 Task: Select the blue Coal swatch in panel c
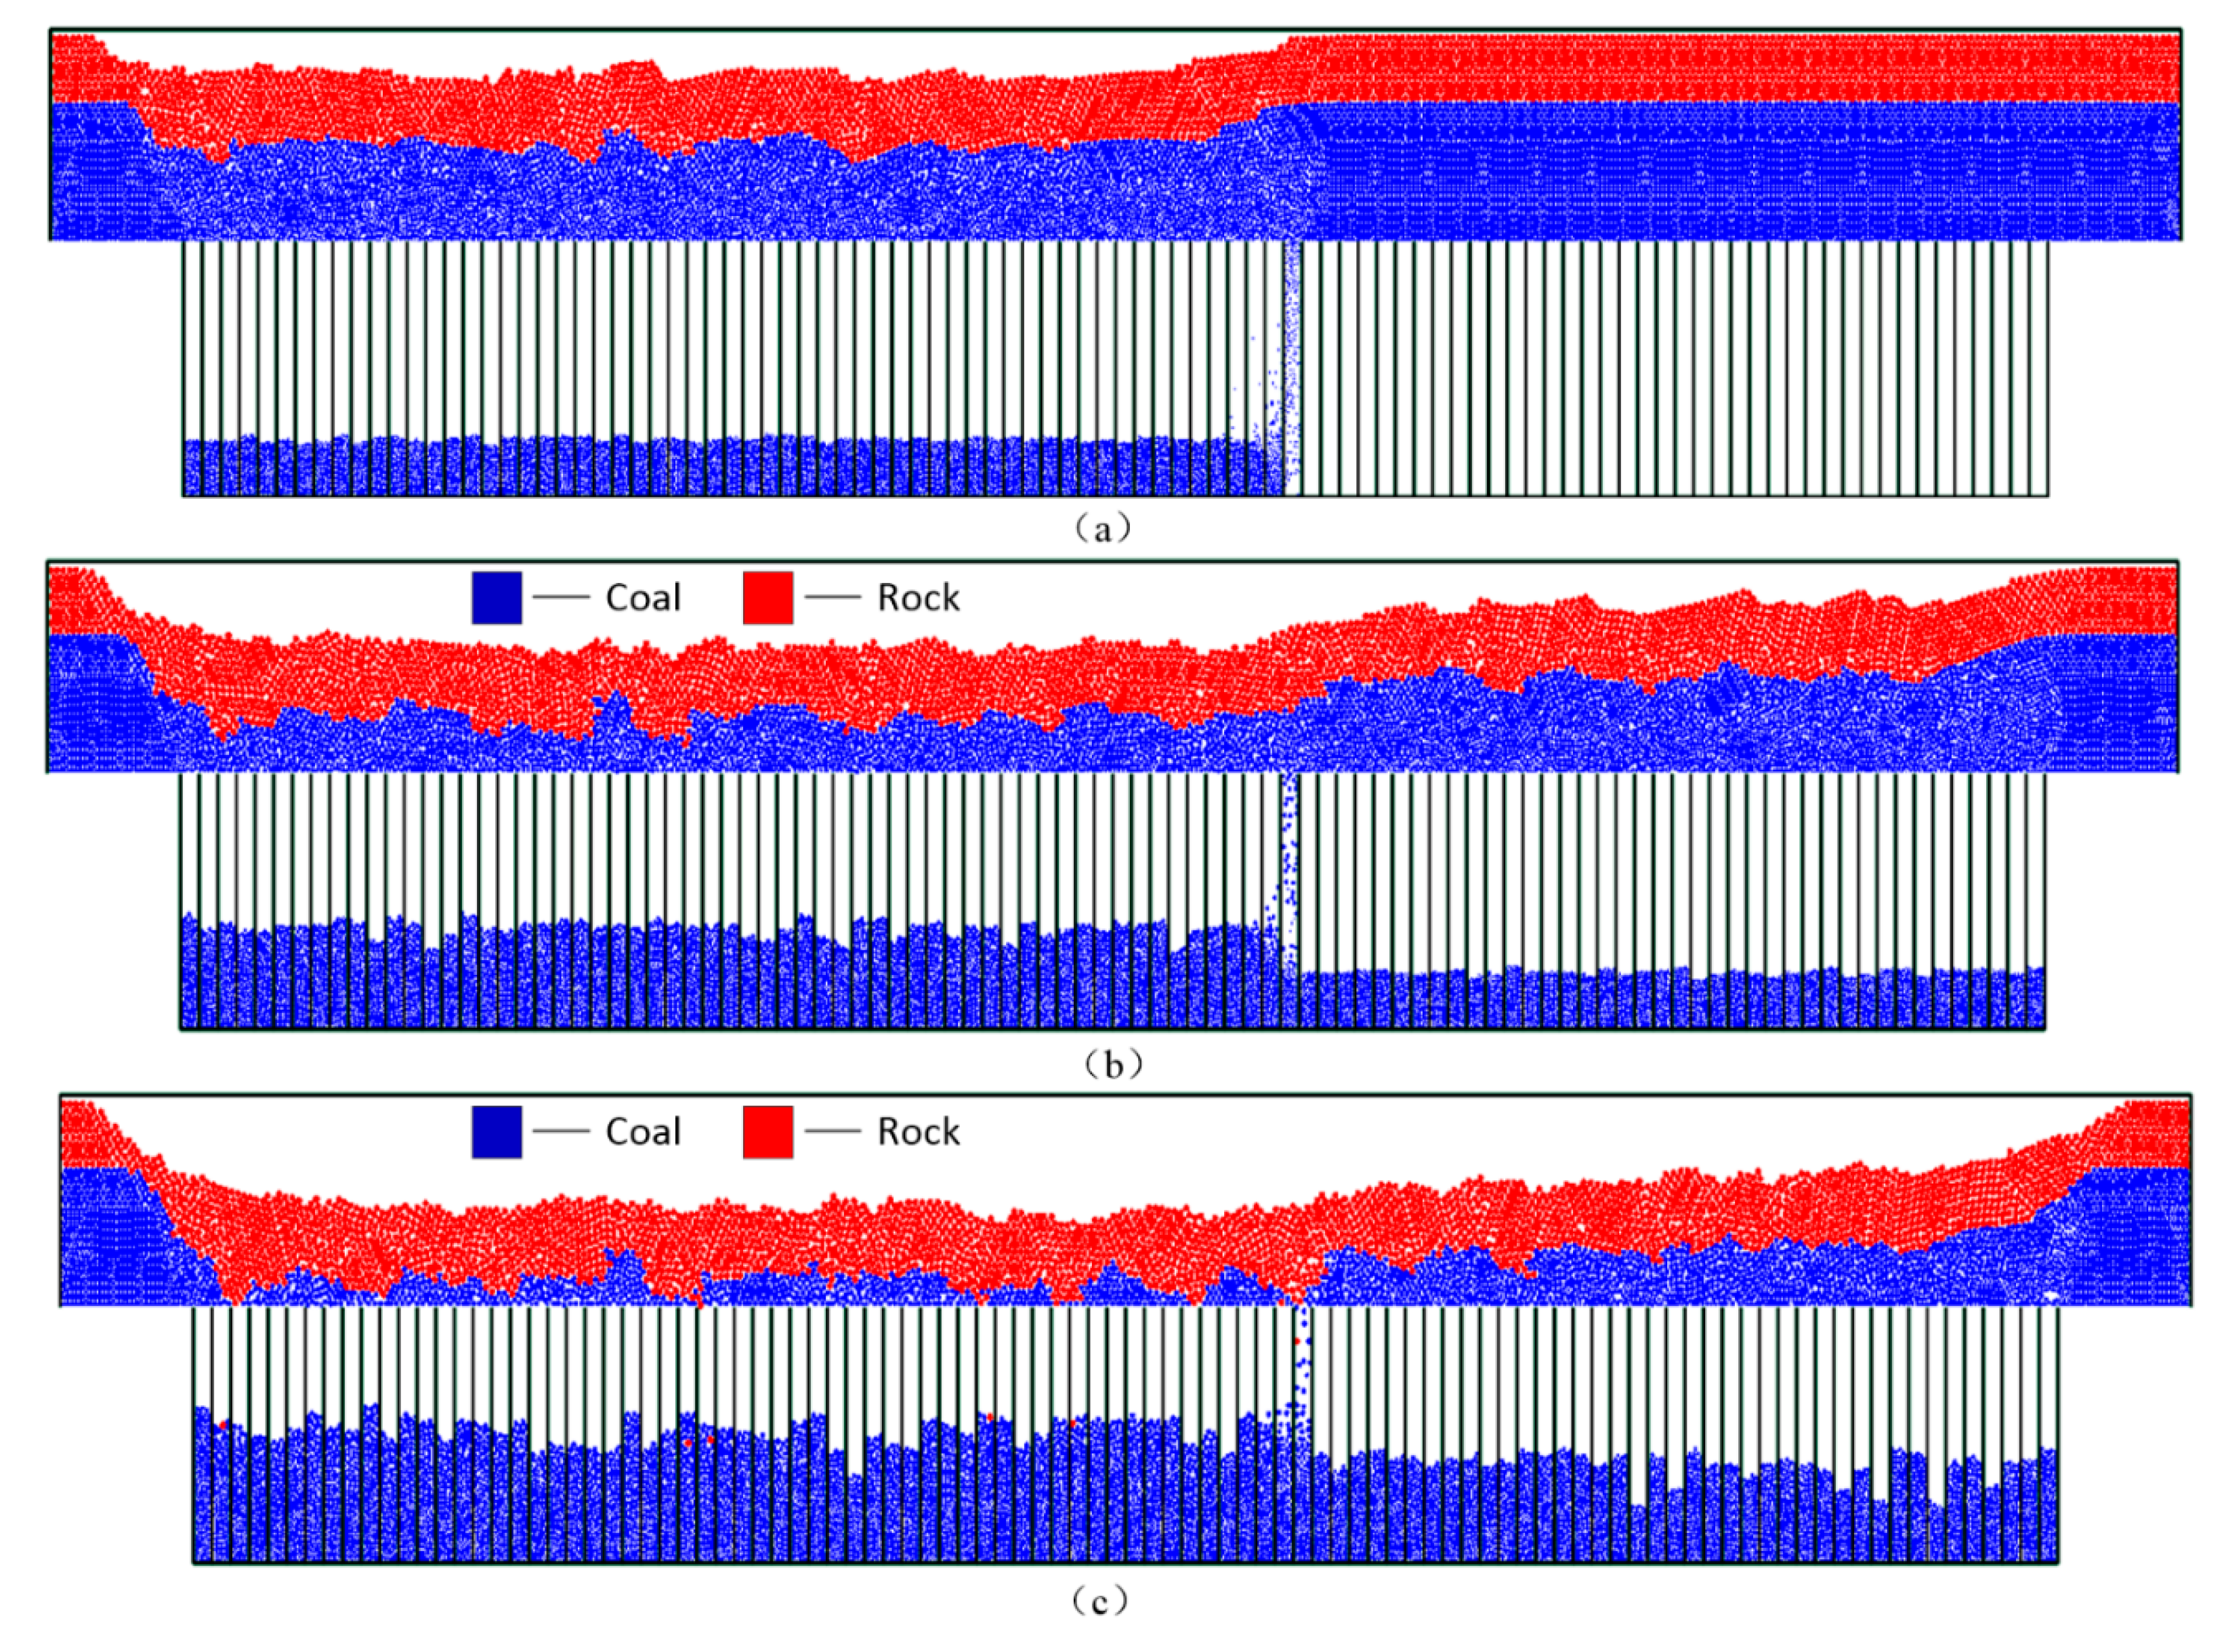pos(497,1131)
